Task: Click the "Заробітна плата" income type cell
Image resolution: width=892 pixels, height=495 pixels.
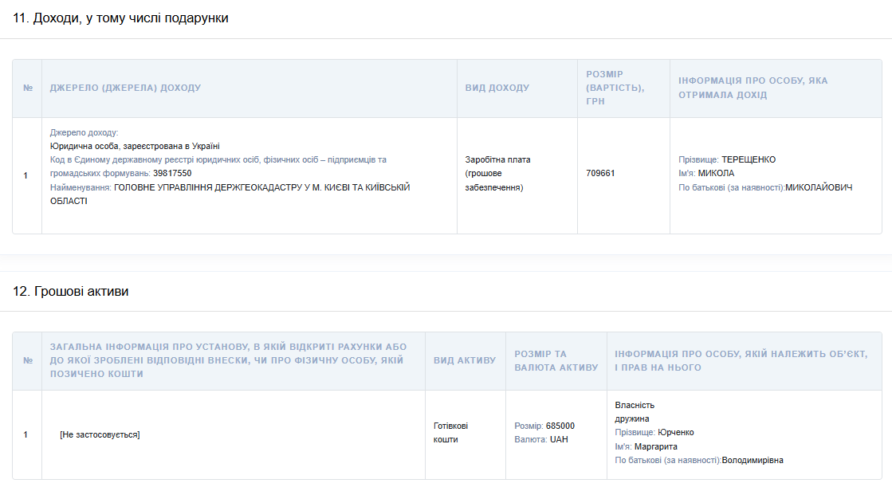Action: pyautogui.click(x=497, y=159)
